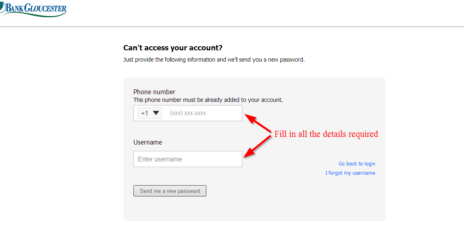Viewport: 464px width, 248px height.
Task: Click into the Enter username field
Action: tap(187, 159)
